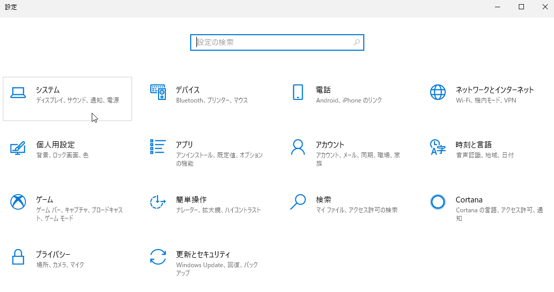This screenshot has width=554, height=292.
Task: Go to 簡単操作 category title
Action: 191,199
